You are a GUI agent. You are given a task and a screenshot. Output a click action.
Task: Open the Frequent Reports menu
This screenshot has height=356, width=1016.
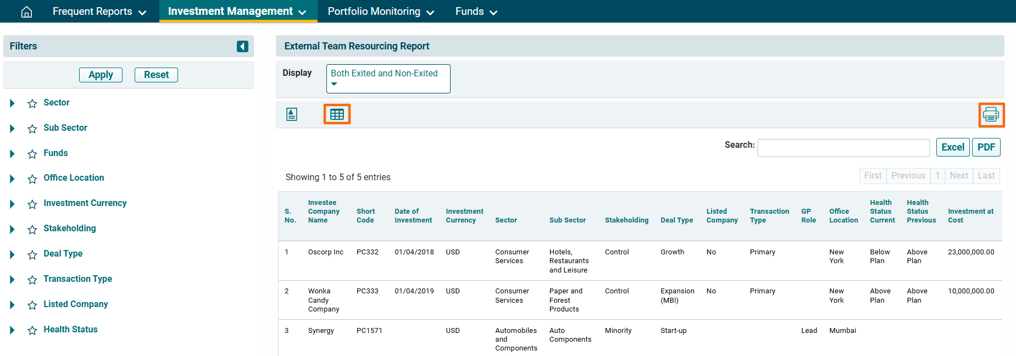coord(99,12)
